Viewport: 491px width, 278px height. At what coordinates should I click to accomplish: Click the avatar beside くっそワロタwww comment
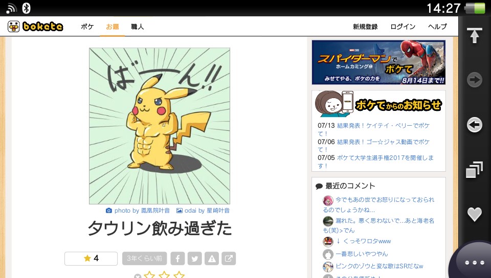pos(328,241)
